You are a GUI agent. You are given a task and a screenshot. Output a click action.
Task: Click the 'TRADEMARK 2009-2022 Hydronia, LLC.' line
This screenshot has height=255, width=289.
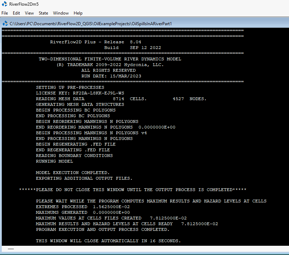[110, 65]
